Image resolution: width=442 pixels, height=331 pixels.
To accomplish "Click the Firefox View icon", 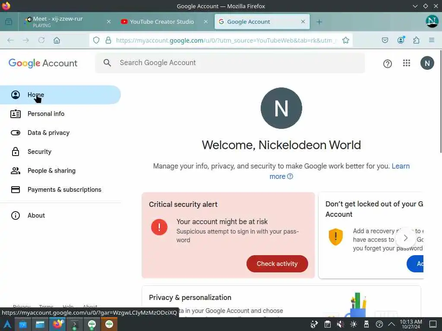I will pyautogui.click(x=9, y=22).
